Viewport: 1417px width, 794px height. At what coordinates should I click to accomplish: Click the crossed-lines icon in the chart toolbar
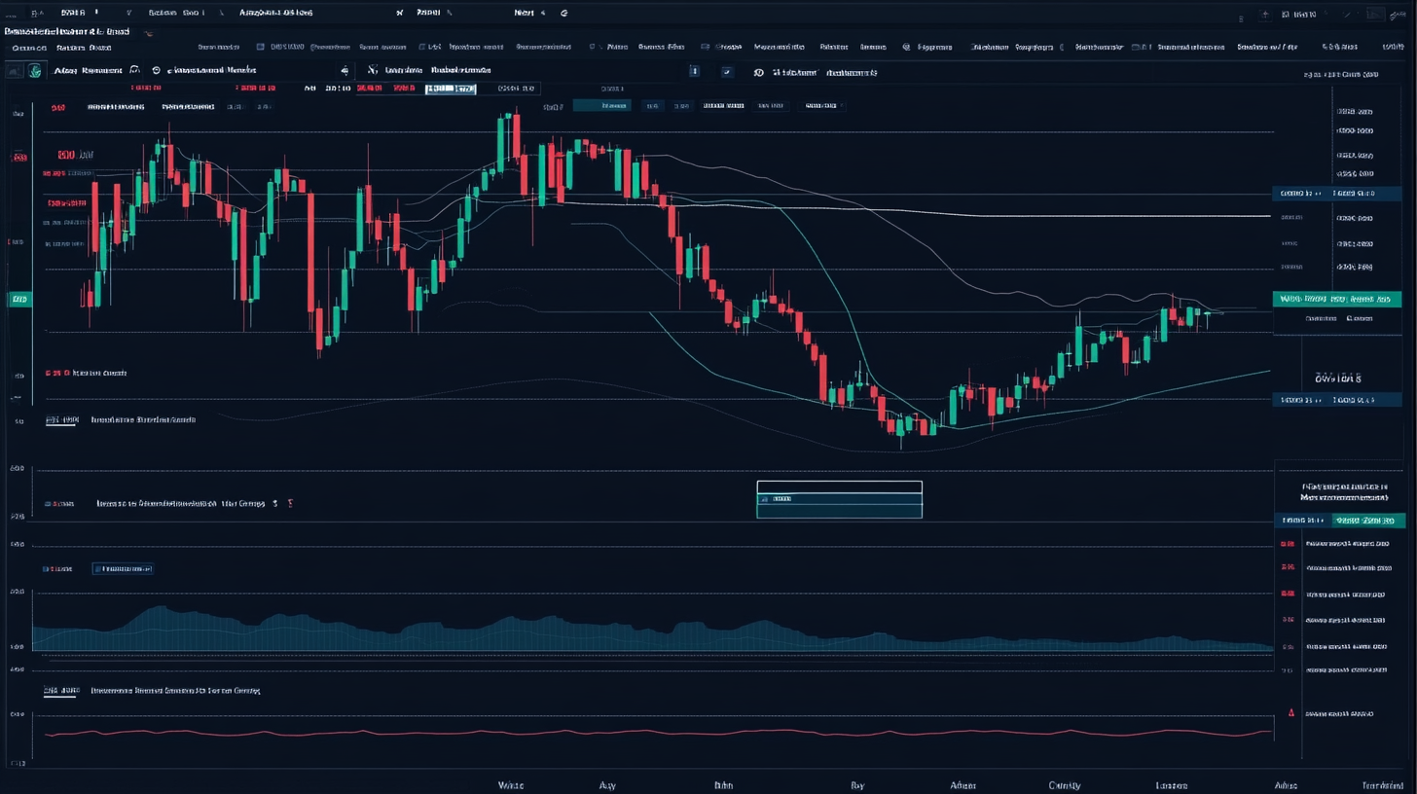pyautogui.click(x=373, y=70)
